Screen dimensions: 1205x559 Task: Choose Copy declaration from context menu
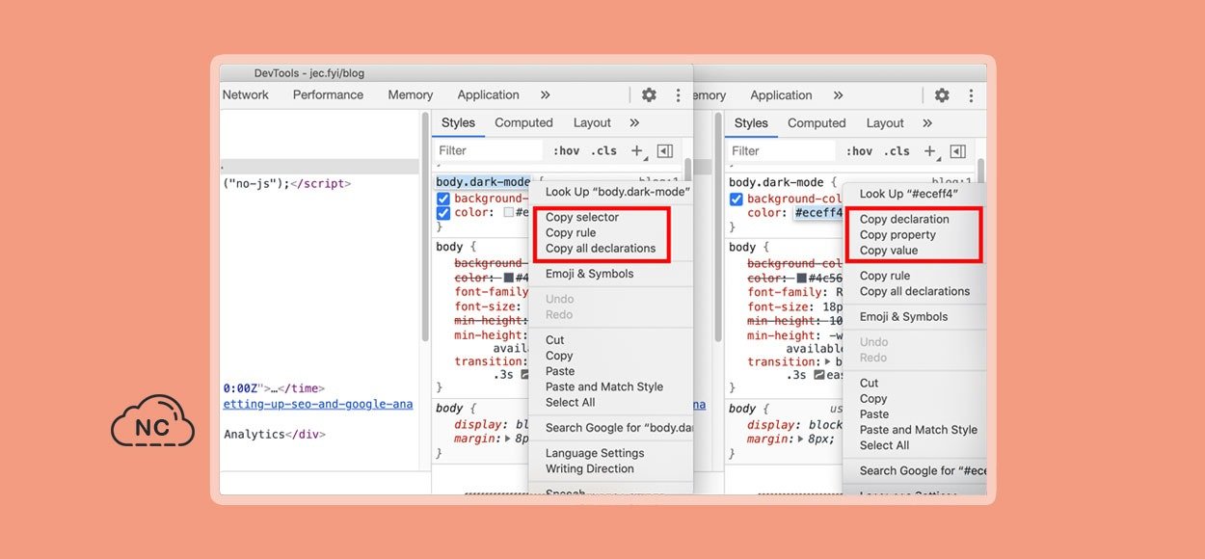tap(904, 219)
